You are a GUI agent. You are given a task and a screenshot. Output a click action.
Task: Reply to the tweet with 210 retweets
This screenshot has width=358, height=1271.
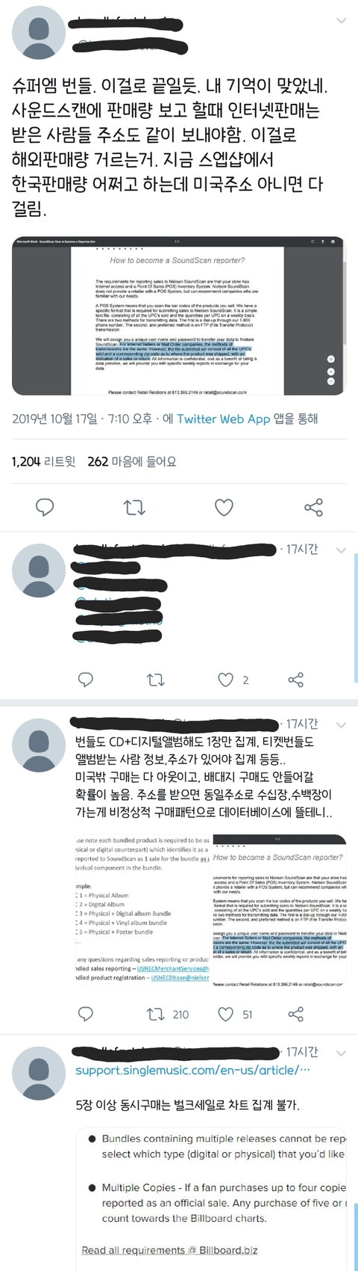[86, 1015]
